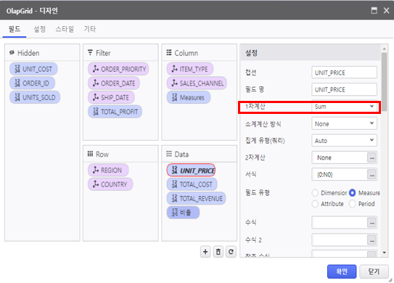Click the Hidden panel header
The image size is (394, 283).
coord(42,53)
